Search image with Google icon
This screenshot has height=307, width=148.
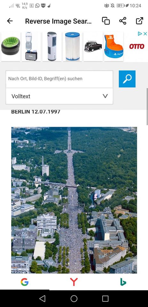click(25, 282)
